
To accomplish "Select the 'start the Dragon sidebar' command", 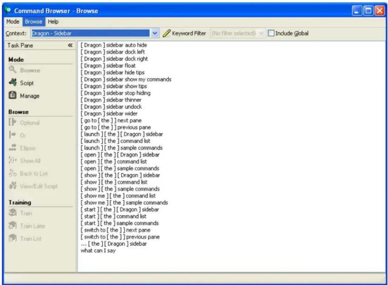I will click(x=120, y=210).
